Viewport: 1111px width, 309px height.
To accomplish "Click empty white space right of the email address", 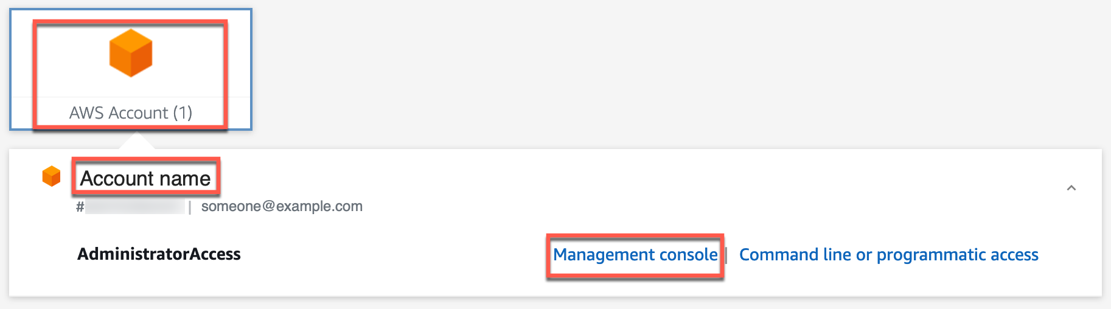I will tap(700, 206).
